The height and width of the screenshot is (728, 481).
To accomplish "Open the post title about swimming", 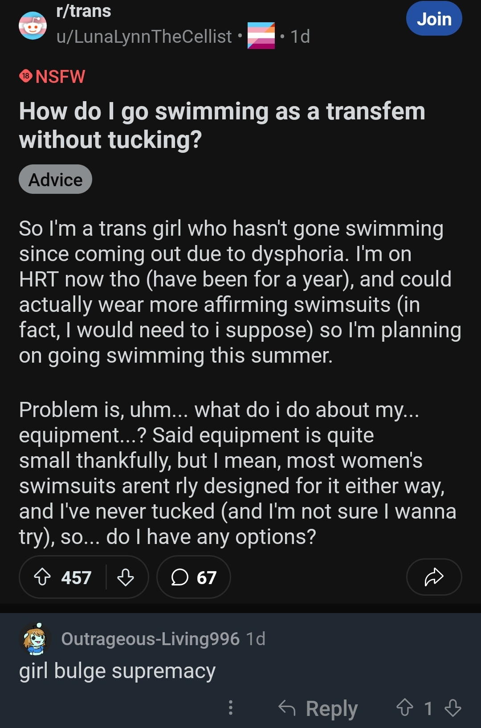I will click(x=222, y=125).
